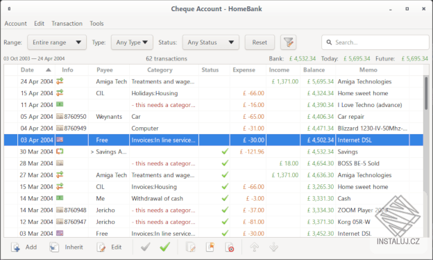Sort by the Expense column header
This screenshot has height=260, width=433.
point(248,70)
